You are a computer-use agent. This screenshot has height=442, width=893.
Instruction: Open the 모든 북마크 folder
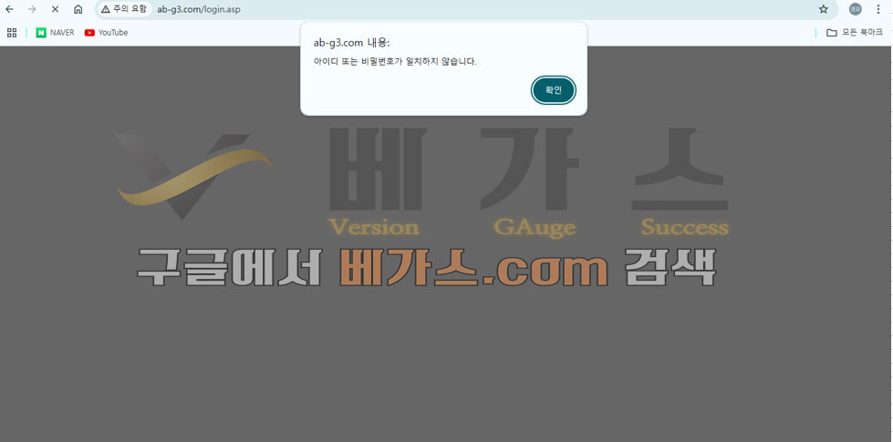click(x=855, y=33)
